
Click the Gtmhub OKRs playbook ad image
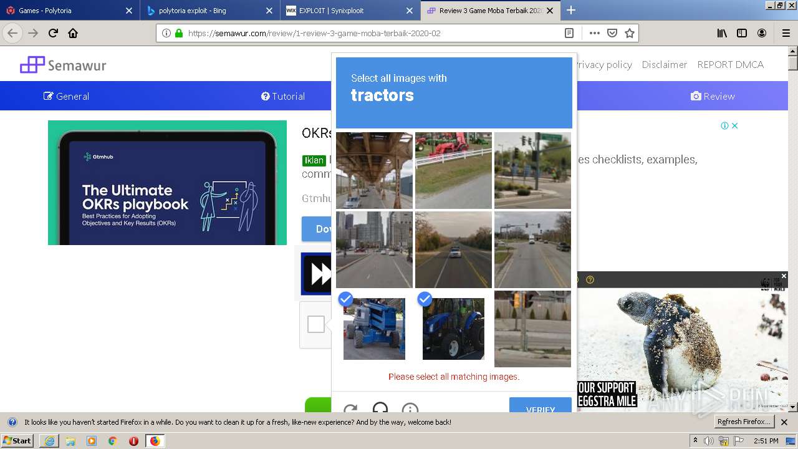[167, 183]
